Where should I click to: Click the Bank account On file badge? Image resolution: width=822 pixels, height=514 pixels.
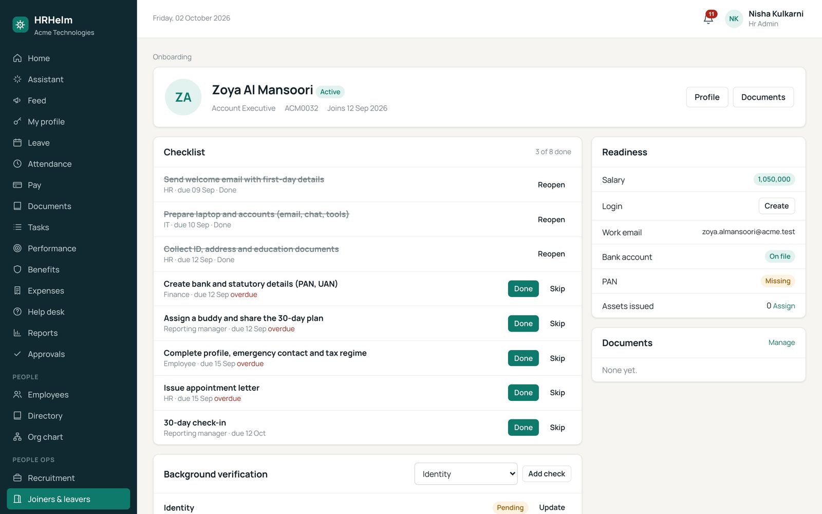780,256
